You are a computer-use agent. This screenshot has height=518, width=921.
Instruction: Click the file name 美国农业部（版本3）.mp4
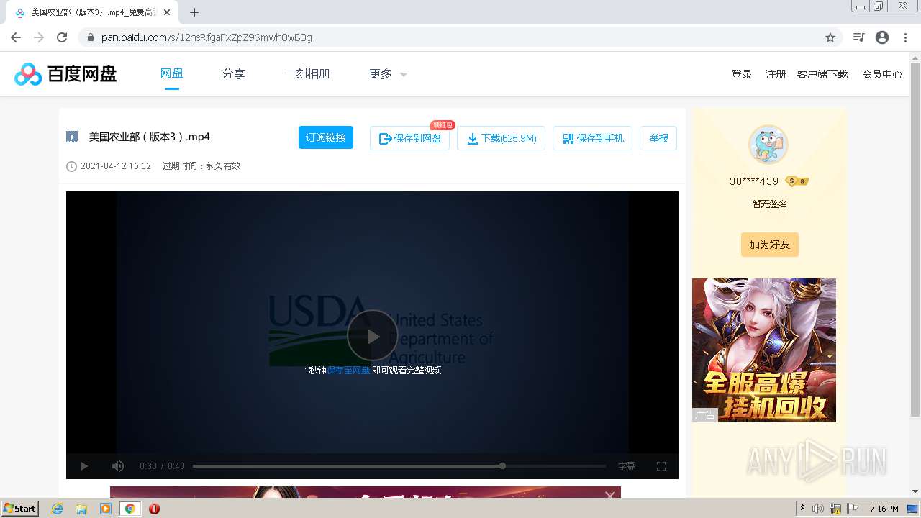click(150, 137)
